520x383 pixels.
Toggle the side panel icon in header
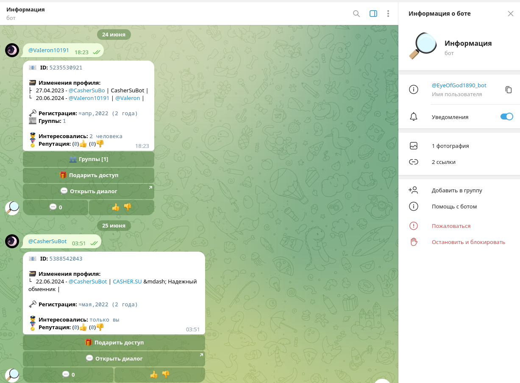[x=373, y=14]
